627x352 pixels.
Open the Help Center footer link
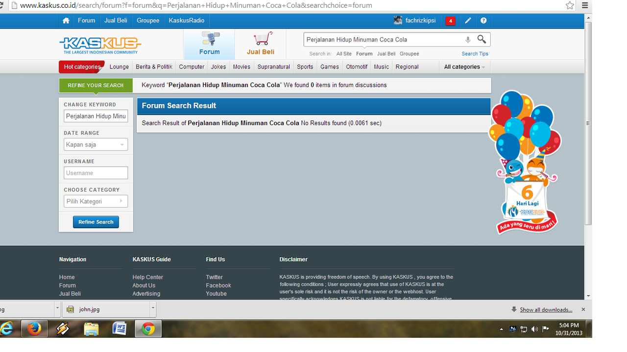147,277
